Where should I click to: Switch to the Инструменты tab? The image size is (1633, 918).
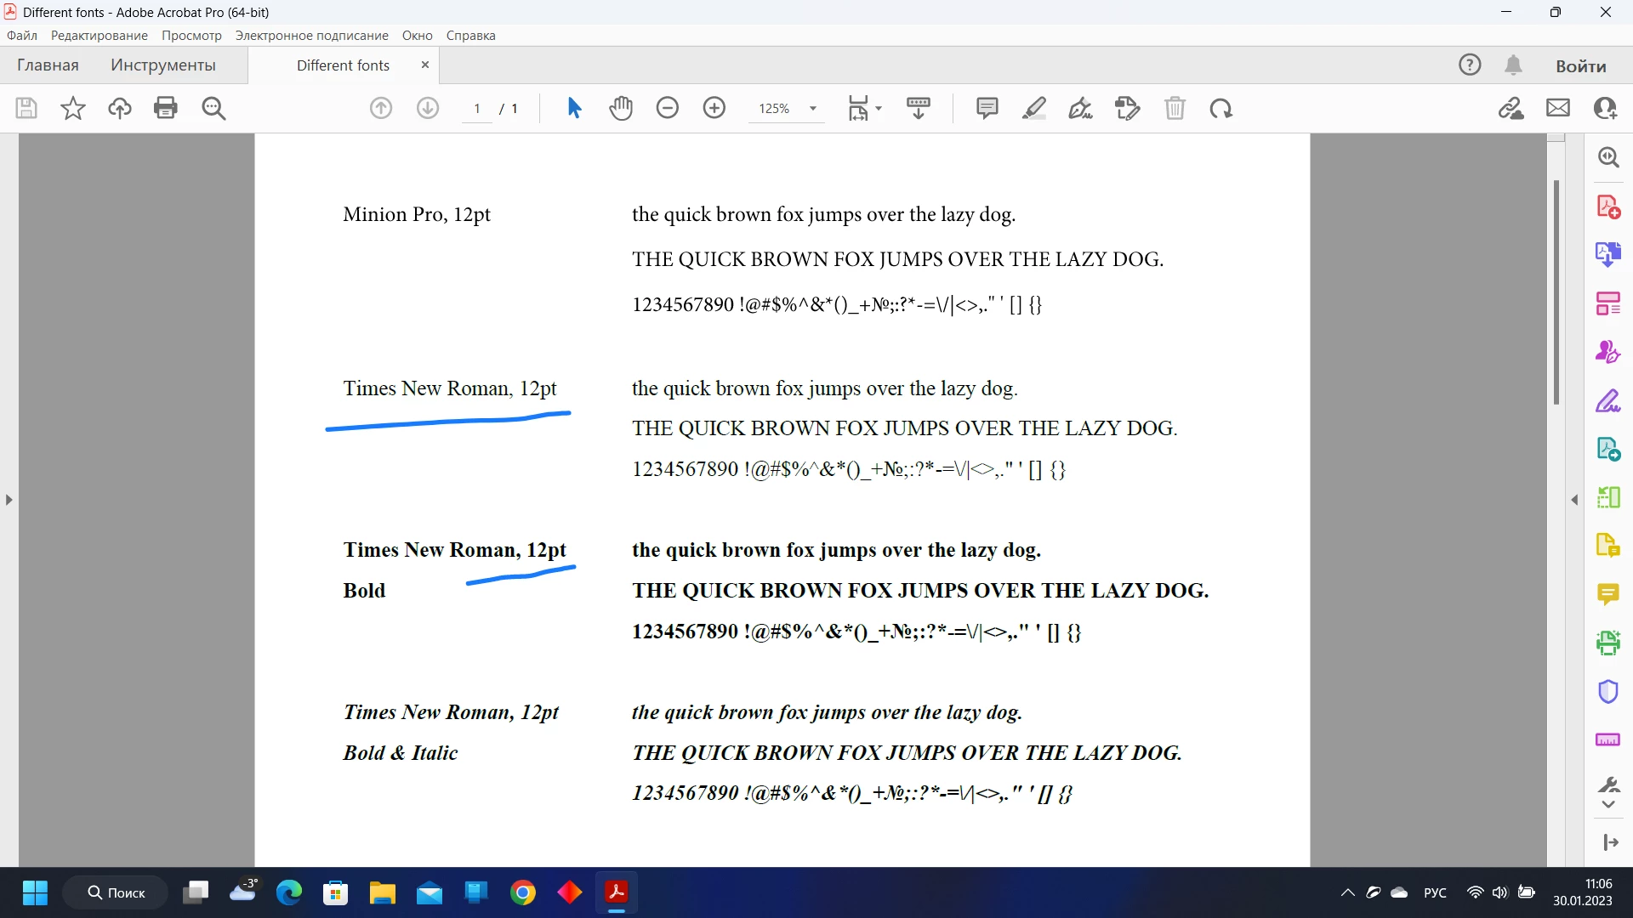[163, 65]
